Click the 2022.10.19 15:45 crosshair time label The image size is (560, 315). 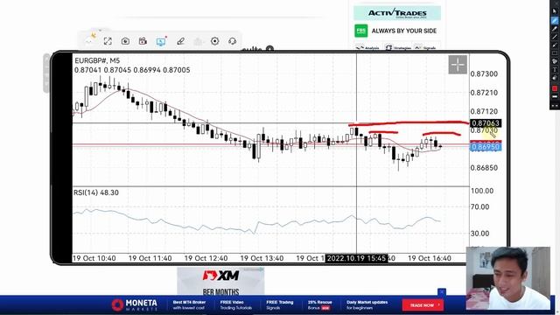(x=356, y=258)
